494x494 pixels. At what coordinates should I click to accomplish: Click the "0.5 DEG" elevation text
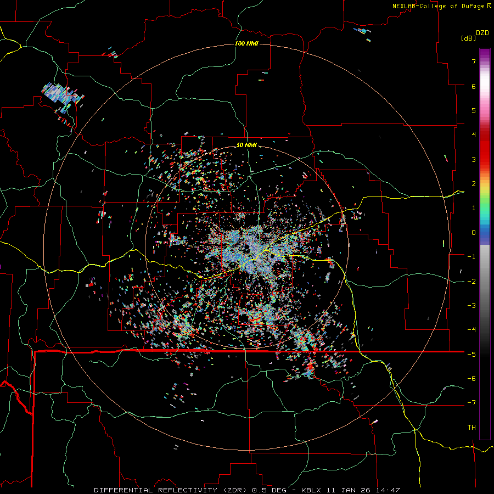(269, 490)
